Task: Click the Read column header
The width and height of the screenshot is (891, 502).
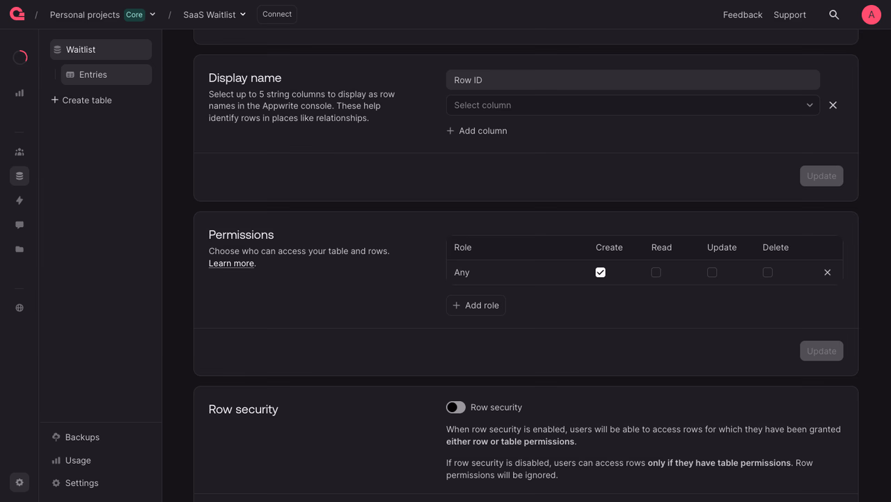Action: click(661, 248)
